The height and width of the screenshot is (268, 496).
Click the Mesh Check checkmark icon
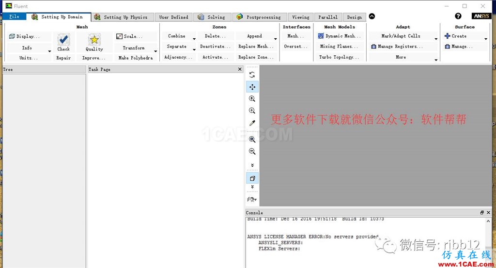pos(63,39)
